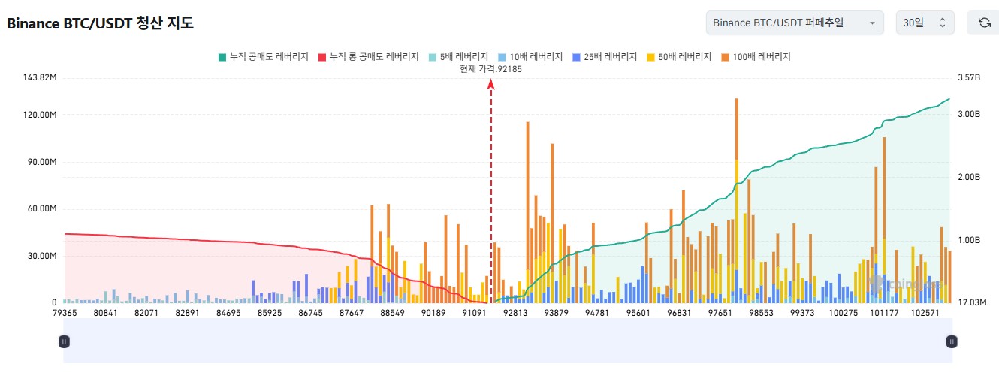
Task: Click the x-axis label 95601
Action: click(638, 313)
